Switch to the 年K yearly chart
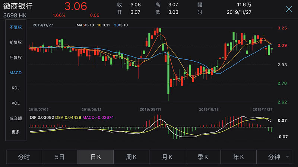298x167 pixels. click(x=238, y=157)
